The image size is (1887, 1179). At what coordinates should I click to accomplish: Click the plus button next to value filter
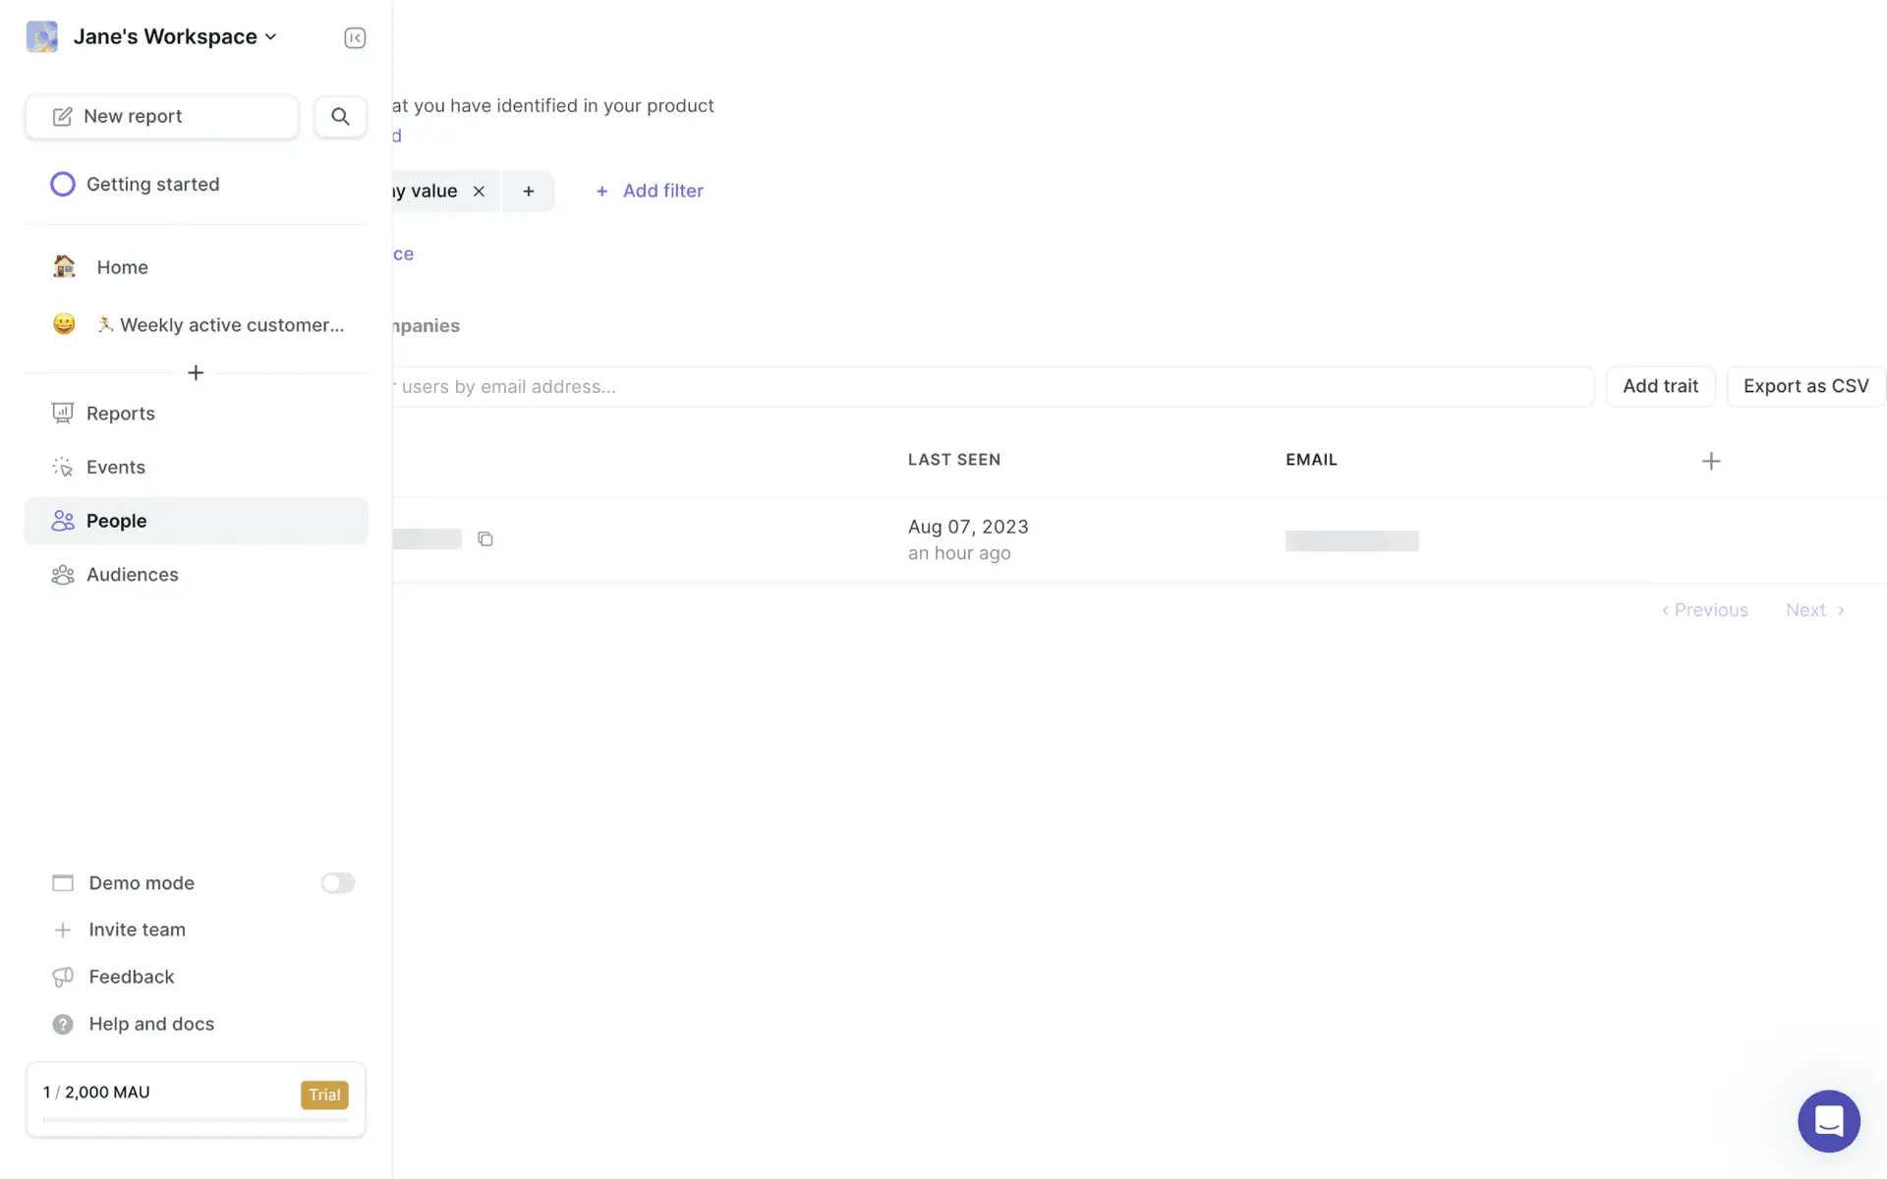coord(529,192)
